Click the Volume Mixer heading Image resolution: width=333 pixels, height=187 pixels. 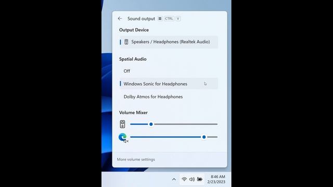[x=133, y=113]
